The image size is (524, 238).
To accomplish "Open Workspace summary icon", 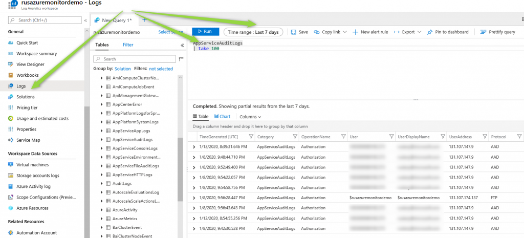I will pos(10,53).
